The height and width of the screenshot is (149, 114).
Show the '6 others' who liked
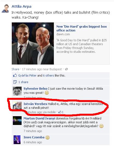(x=48, y=75)
